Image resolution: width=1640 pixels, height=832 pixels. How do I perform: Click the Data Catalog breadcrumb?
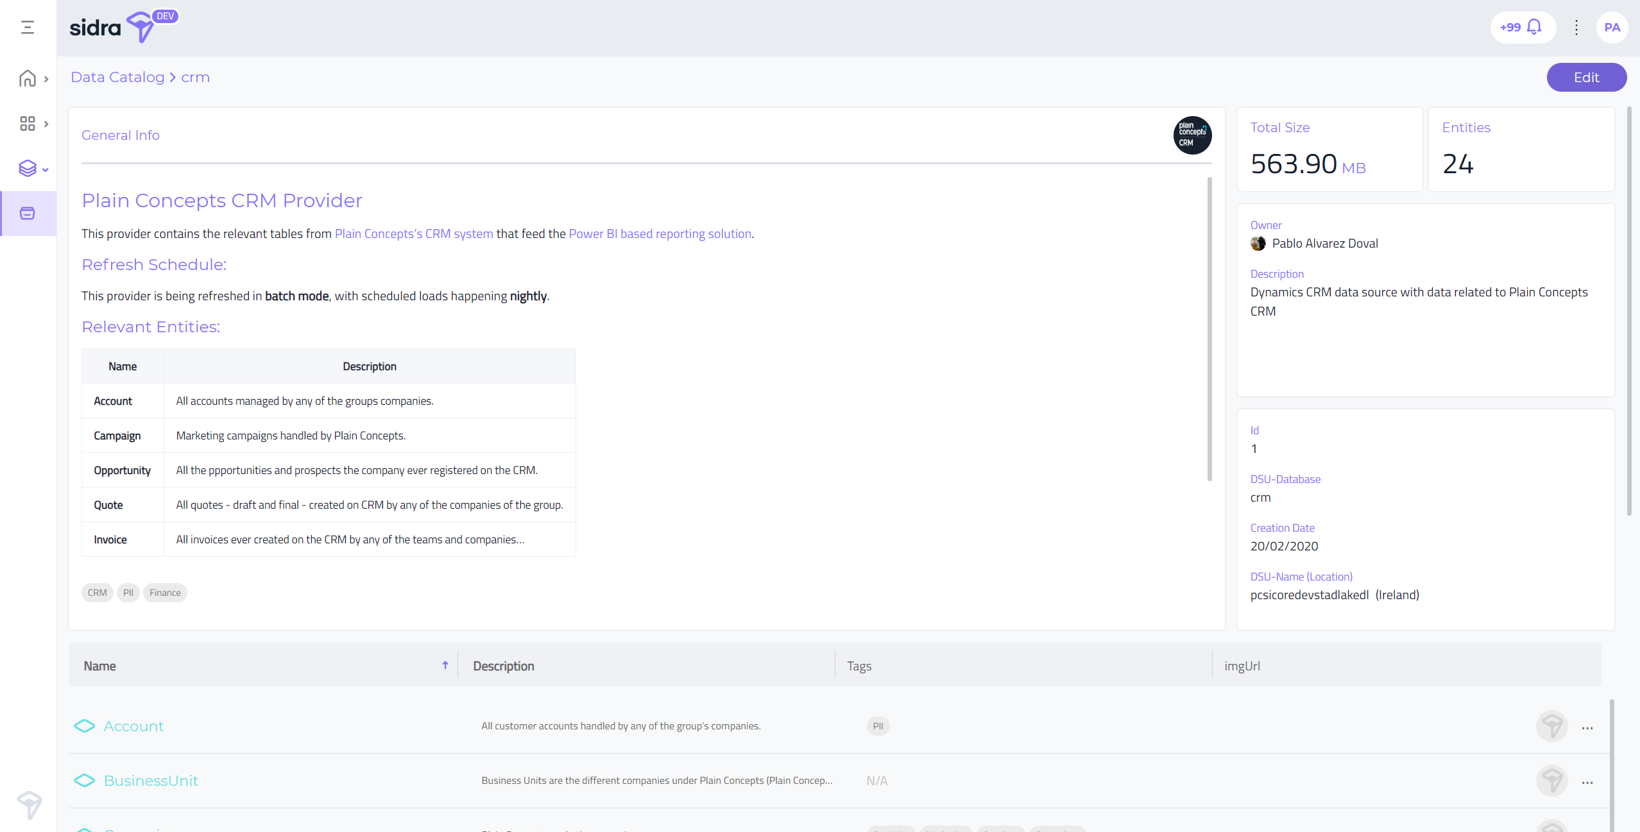point(117,78)
